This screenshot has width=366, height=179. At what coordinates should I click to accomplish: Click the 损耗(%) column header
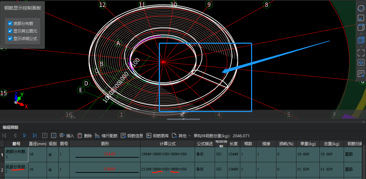(286, 144)
